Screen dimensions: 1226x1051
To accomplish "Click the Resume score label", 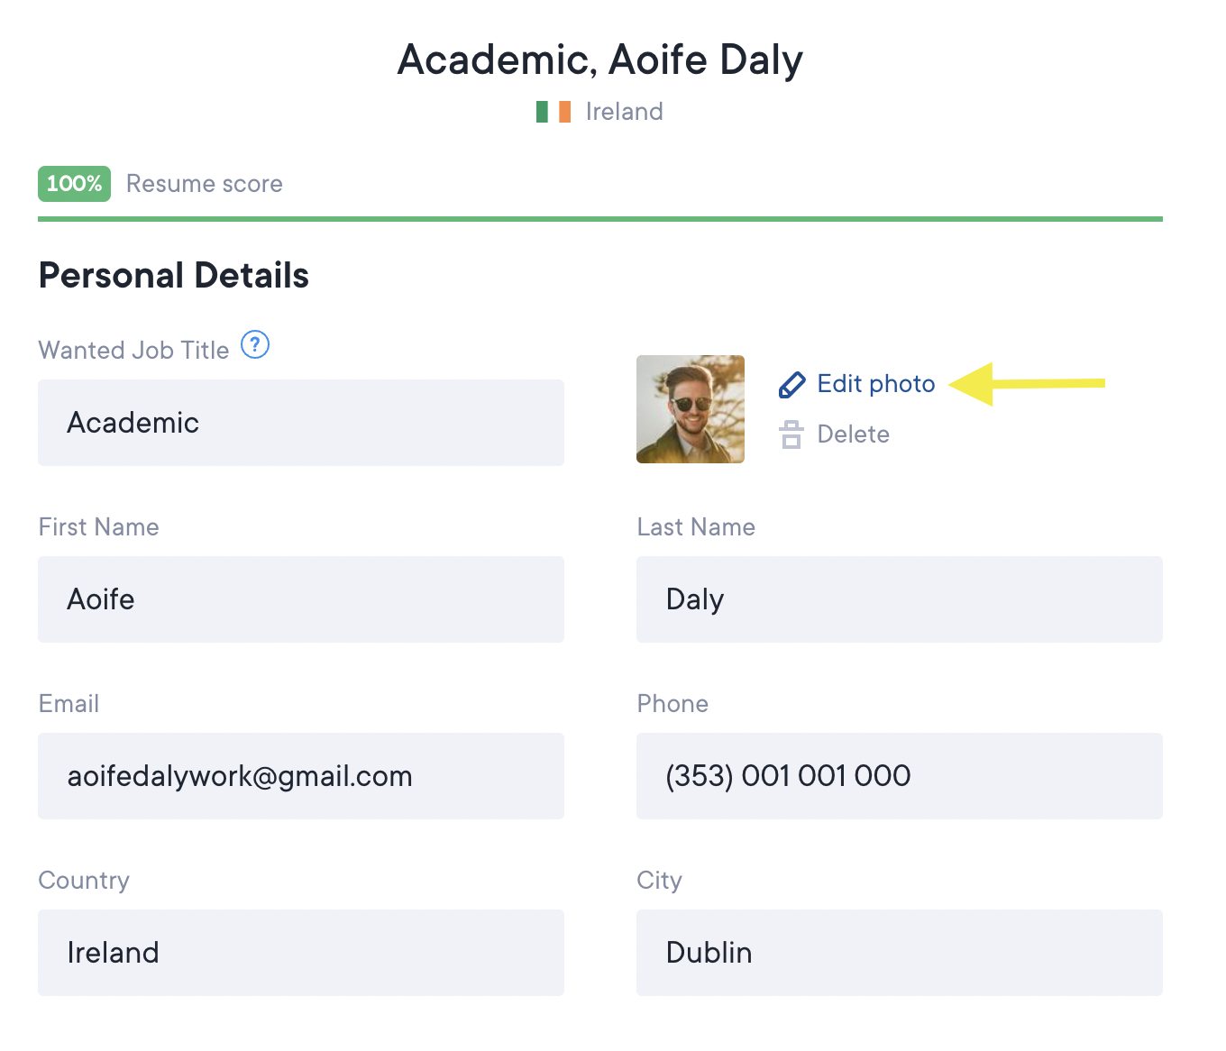I will [x=205, y=184].
